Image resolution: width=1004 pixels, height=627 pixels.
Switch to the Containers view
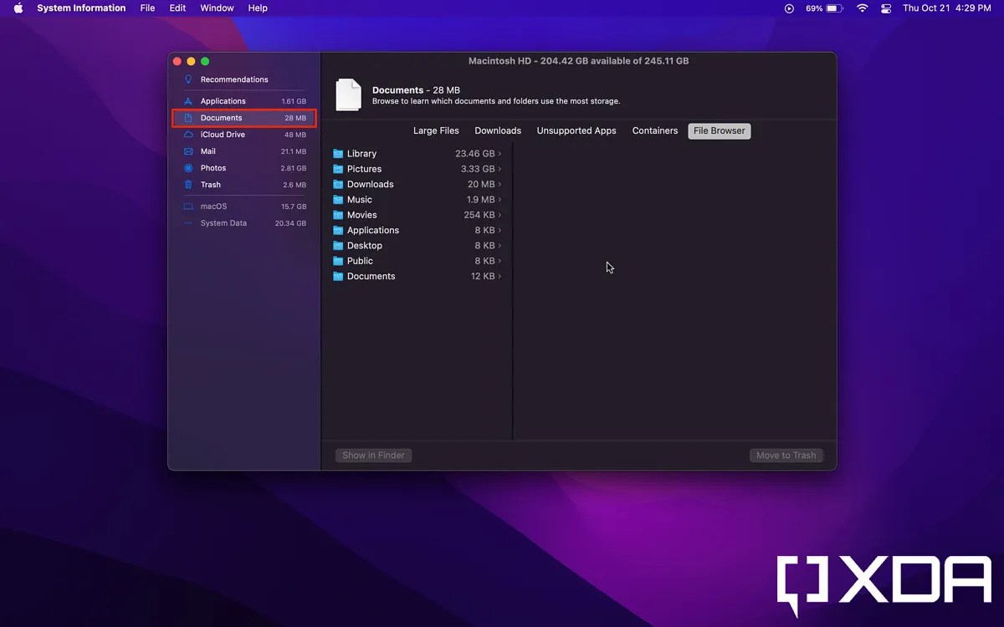654,130
